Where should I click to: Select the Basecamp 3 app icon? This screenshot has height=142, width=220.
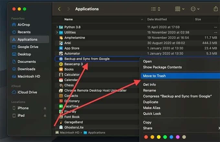point(61,64)
